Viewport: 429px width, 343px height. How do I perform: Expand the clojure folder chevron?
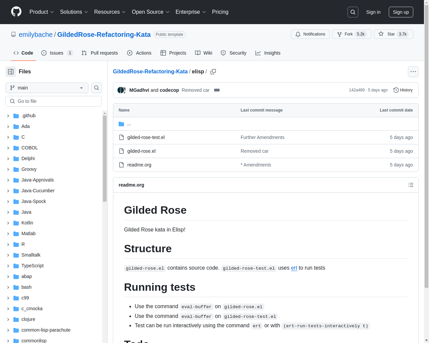tap(8, 320)
